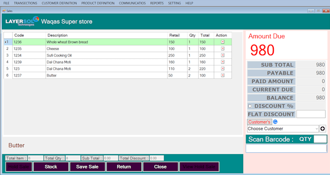This screenshot has width=330, height=175.
Task: Add a new customer with plus icon
Action: tap(323, 128)
